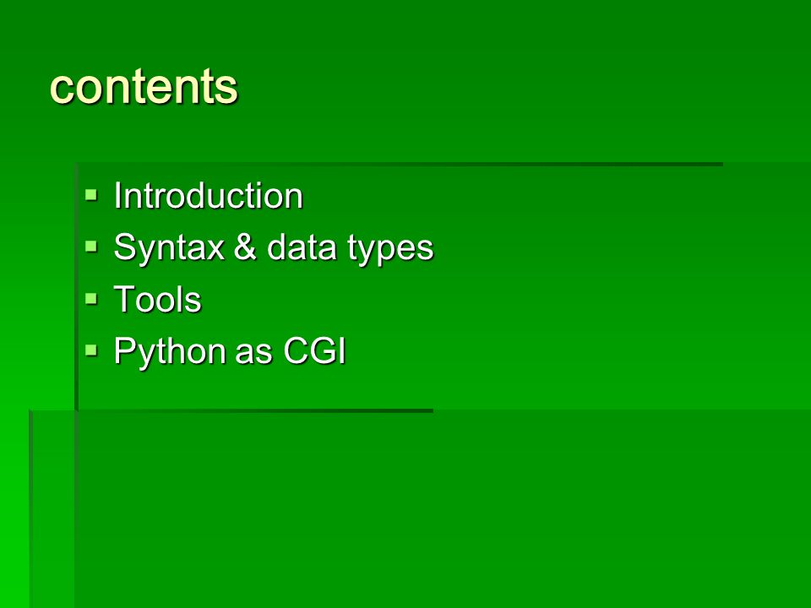Click the letter "c" starting the contents title
The height and width of the screenshot is (608, 811).
tap(60, 89)
